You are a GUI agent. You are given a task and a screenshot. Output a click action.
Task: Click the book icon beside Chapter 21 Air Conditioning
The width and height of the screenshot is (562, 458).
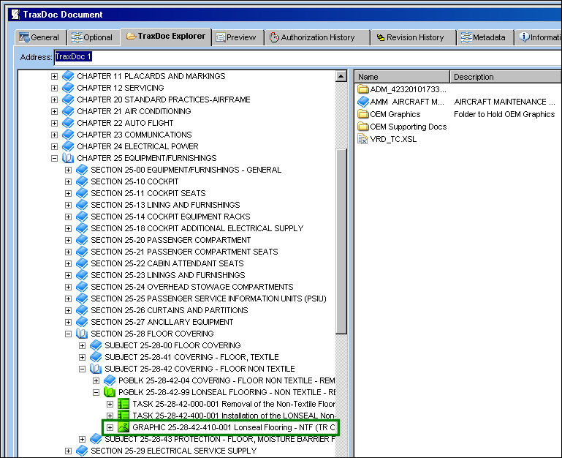(x=68, y=111)
